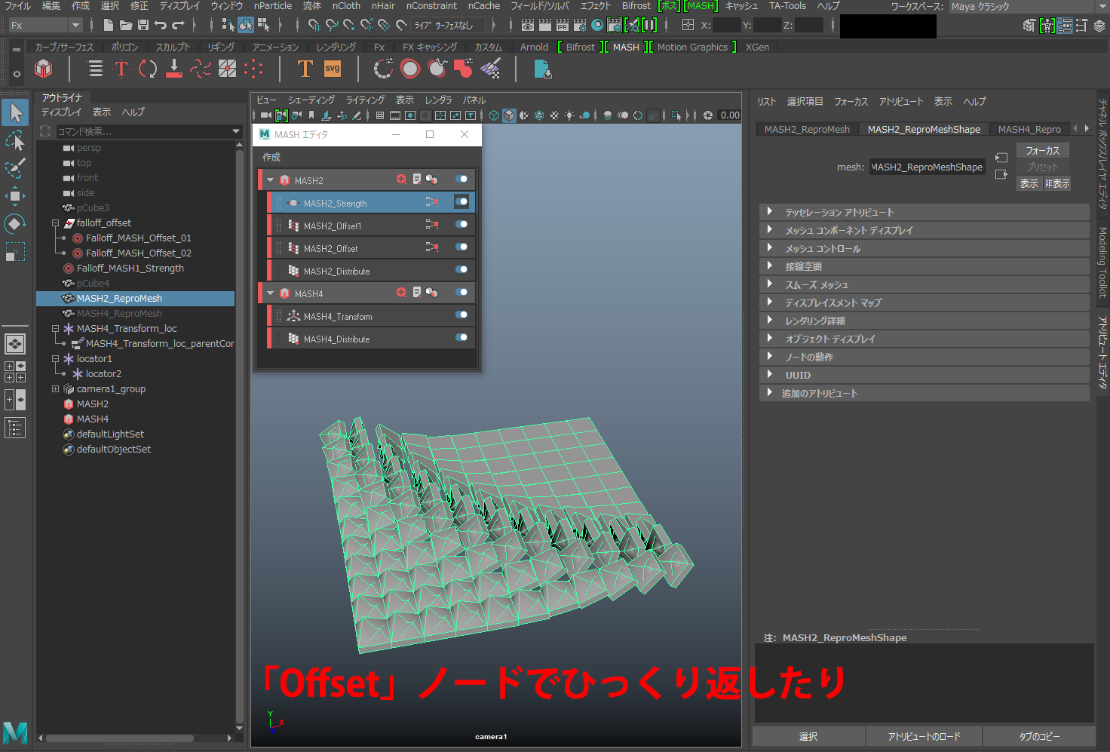Click falloff connection icon on MASH2_Offset1

pos(432,225)
